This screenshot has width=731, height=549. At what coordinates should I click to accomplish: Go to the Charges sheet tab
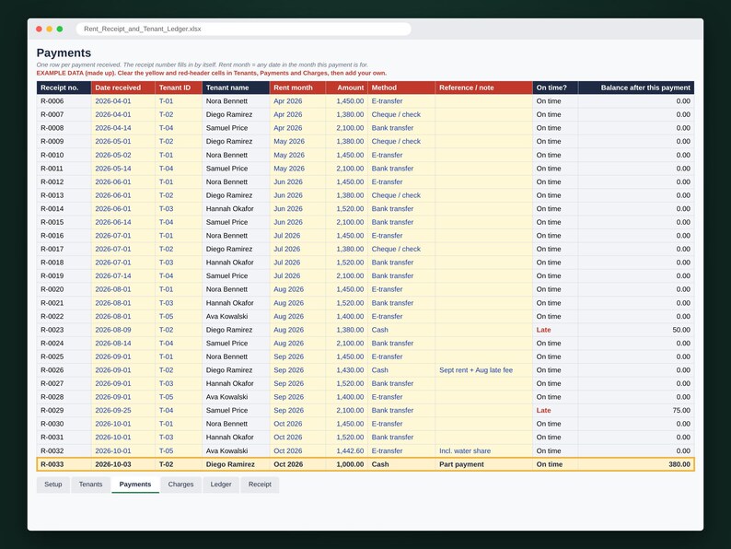point(180,485)
